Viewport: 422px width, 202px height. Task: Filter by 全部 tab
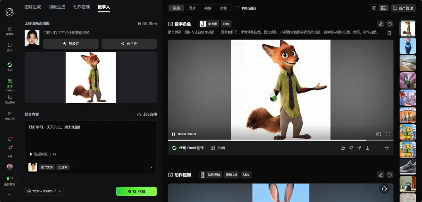tap(176, 8)
